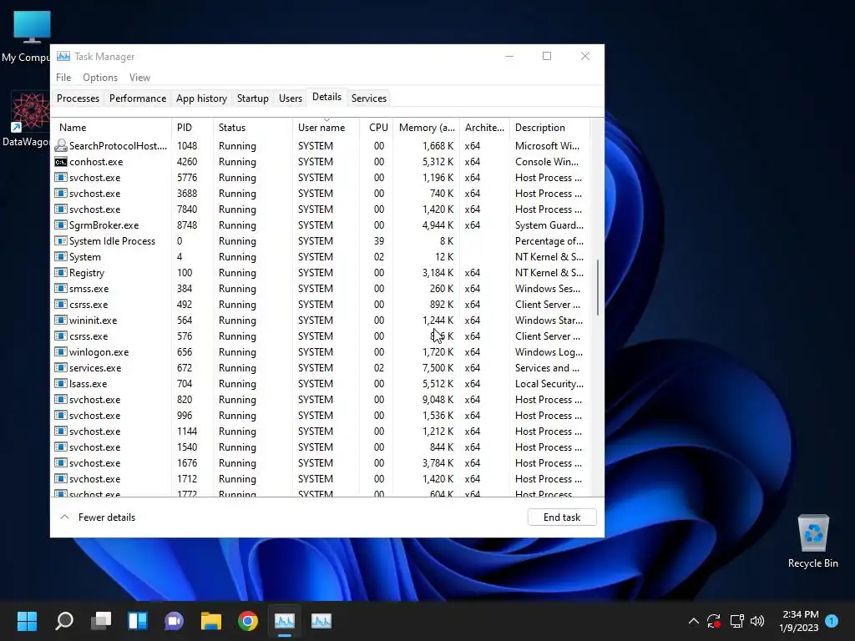Select the memory cell 7,500 K
This screenshot has height=641, width=855.
pyautogui.click(x=438, y=367)
